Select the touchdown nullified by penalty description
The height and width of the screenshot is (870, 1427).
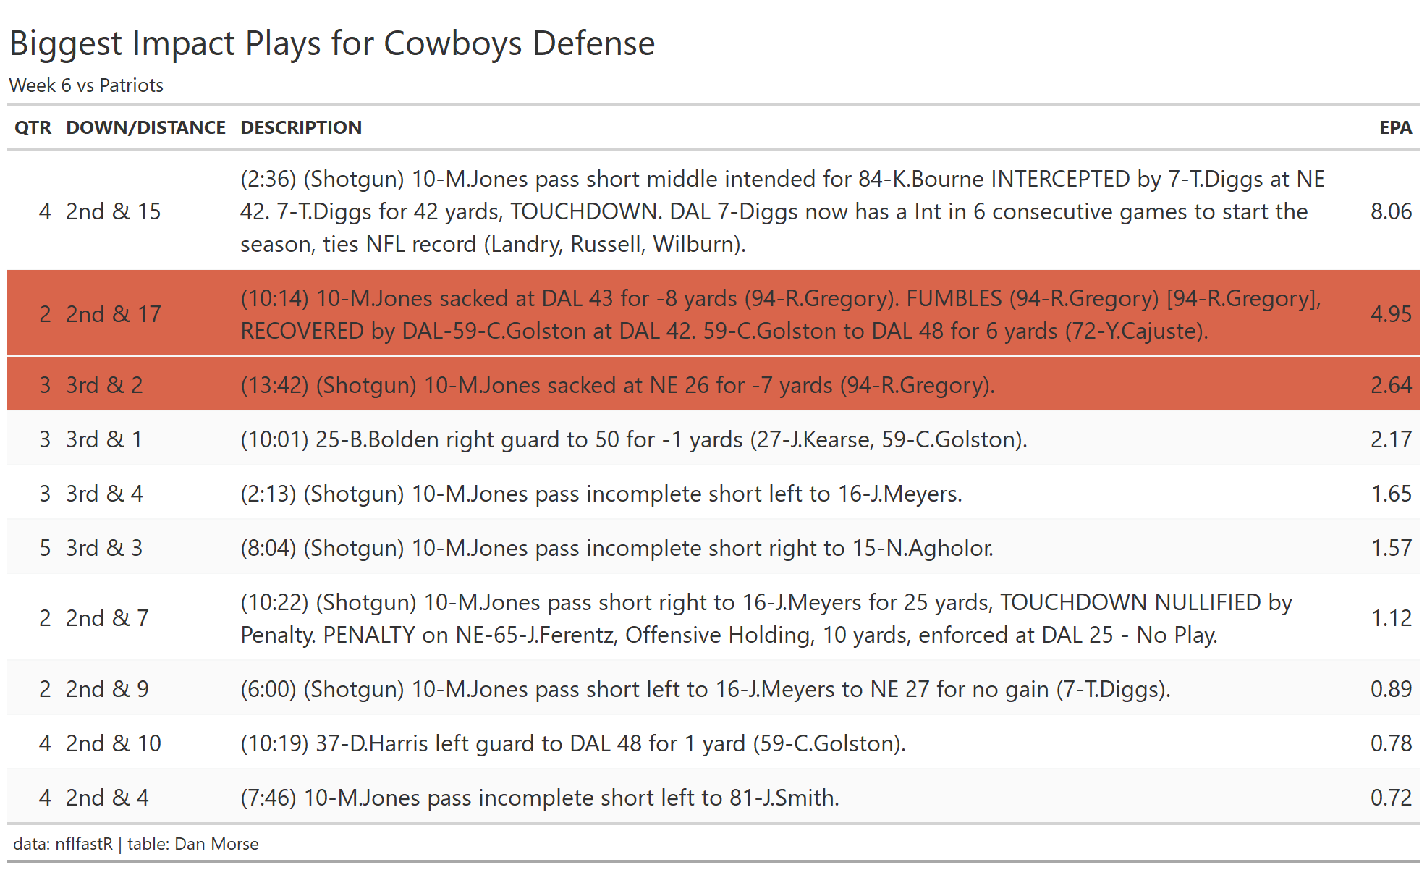click(x=766, y=618)
